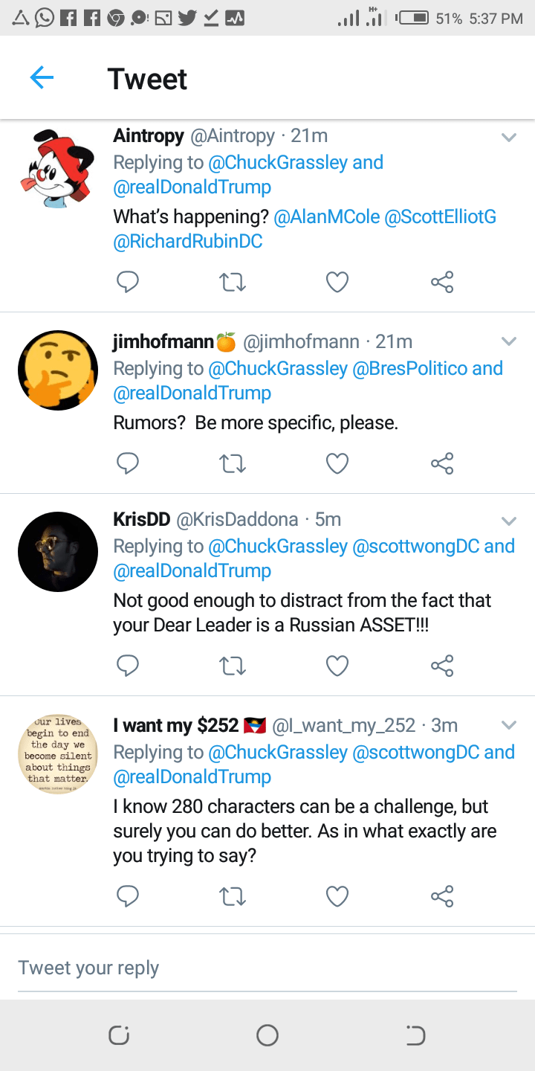This screenshot has width=535, height=1071.
Task: Share the I want my $252 tweet
Action: [x=442, y=896]
